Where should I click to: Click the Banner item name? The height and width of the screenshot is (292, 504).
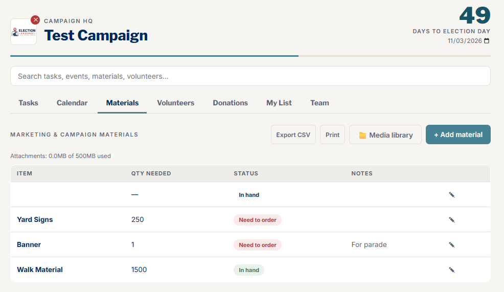pyautogui.click(x=29, y=245)
